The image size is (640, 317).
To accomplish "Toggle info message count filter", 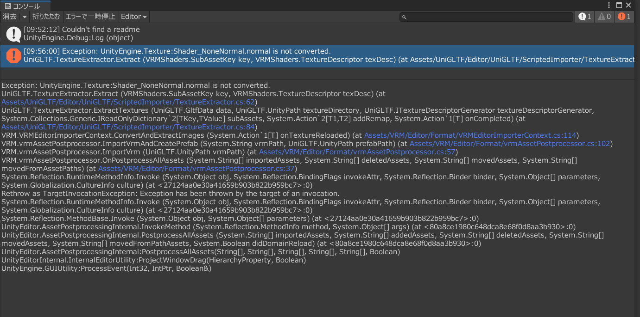I will [585, 17].
